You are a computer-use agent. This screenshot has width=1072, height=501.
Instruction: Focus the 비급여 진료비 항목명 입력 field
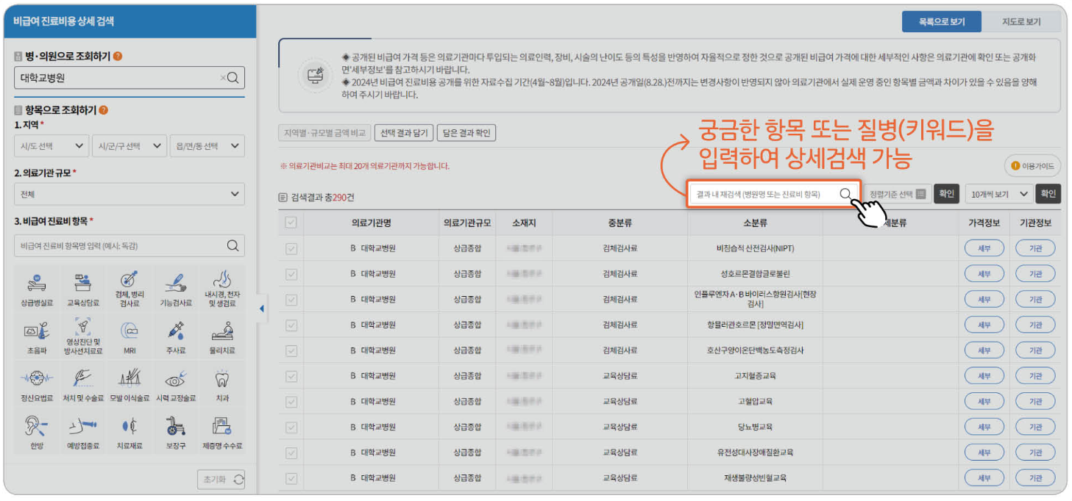click(x=129, y=246)
